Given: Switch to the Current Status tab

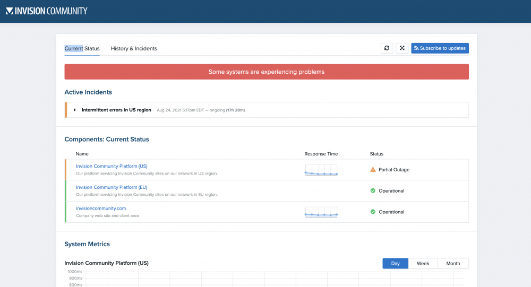Looking at the screenshot, I should pos(82,48).
